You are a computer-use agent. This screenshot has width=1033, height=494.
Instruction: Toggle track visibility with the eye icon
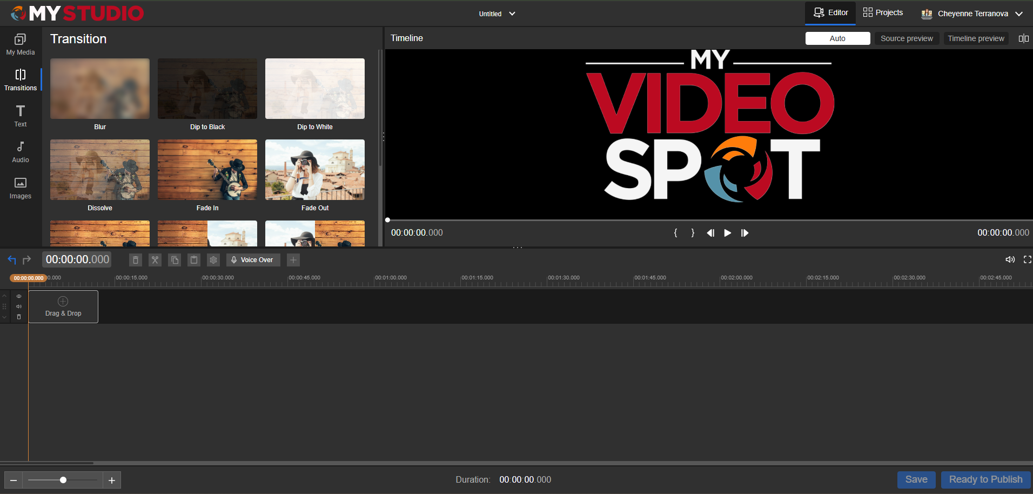pyautogui.click(x=19, y=296)
